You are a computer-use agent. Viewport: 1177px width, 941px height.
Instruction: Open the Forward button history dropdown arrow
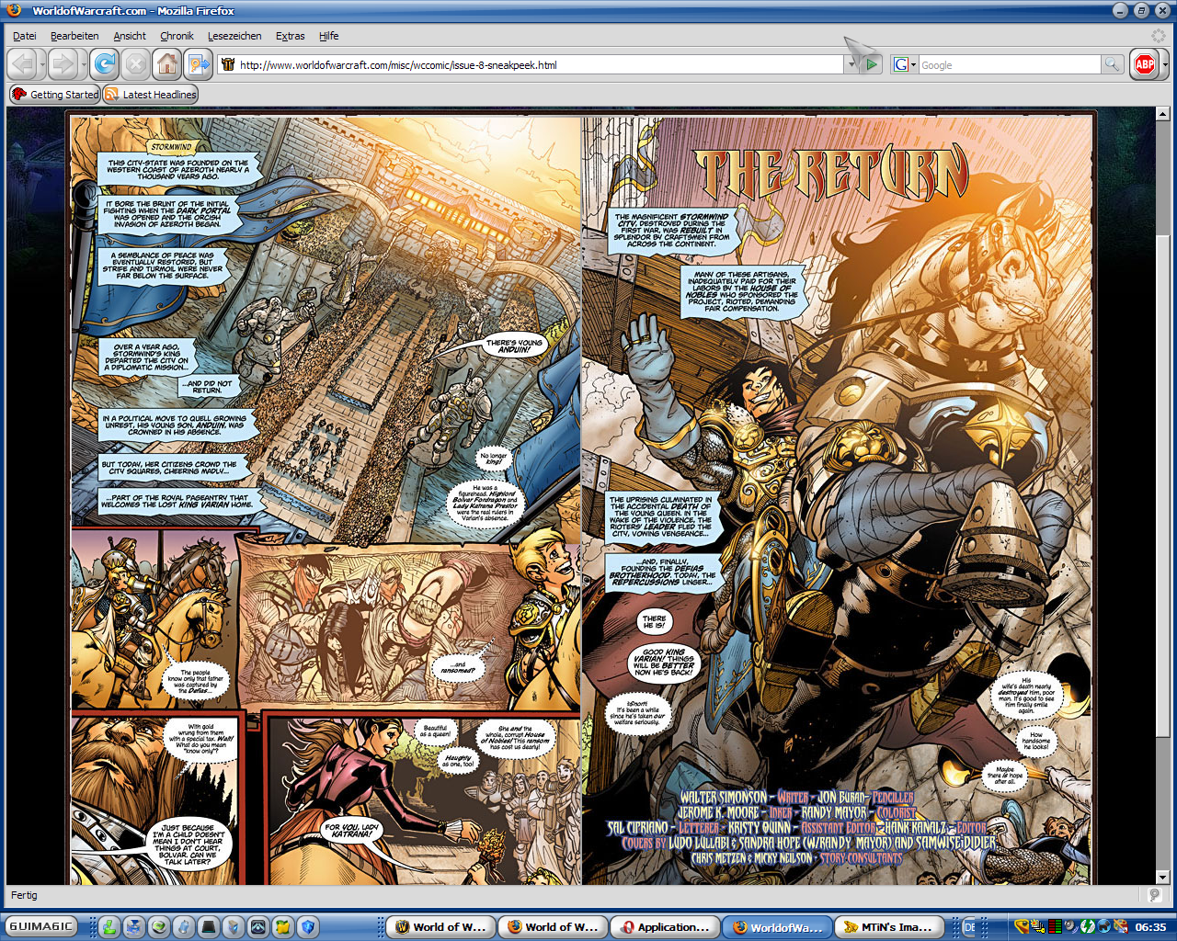pyautogui.click(x=83, y=63)
